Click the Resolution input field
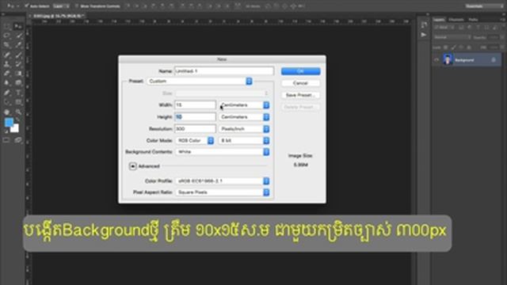Viewport: 507px width, 285px height. (x=195, y=129)
